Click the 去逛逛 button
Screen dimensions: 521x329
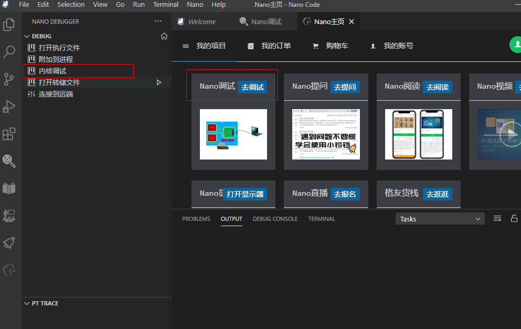tap(438, 194)
